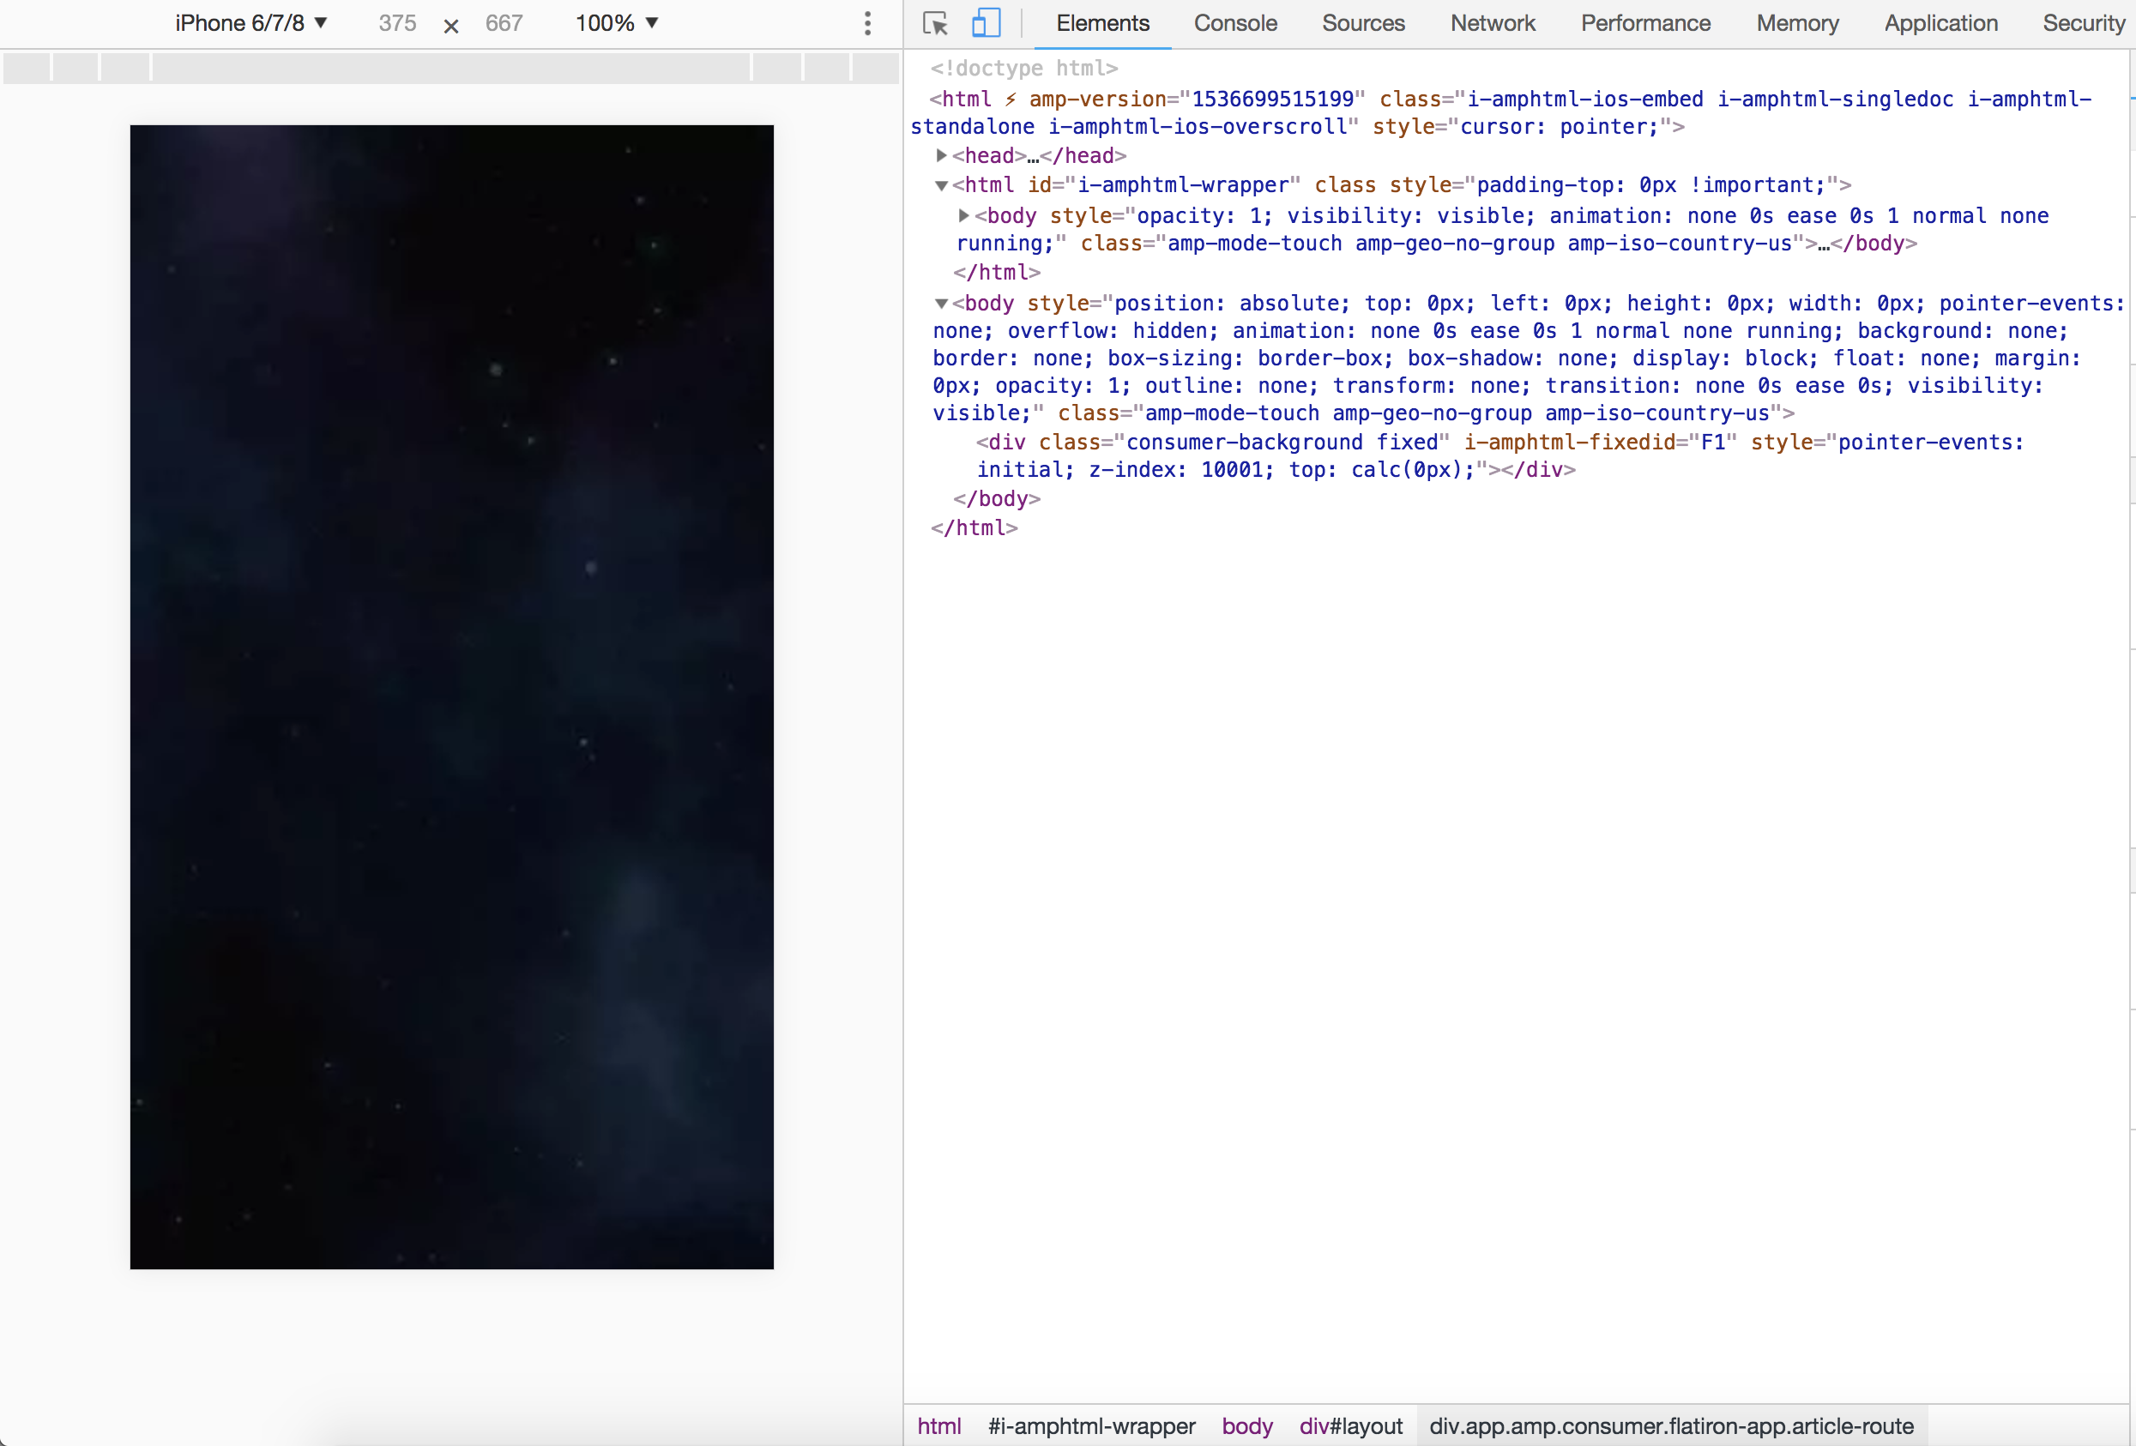Click the i-amphtml-fixedid F1 attribute value
Screen dimensions: 2136x1446
[x=1712, y=443]
